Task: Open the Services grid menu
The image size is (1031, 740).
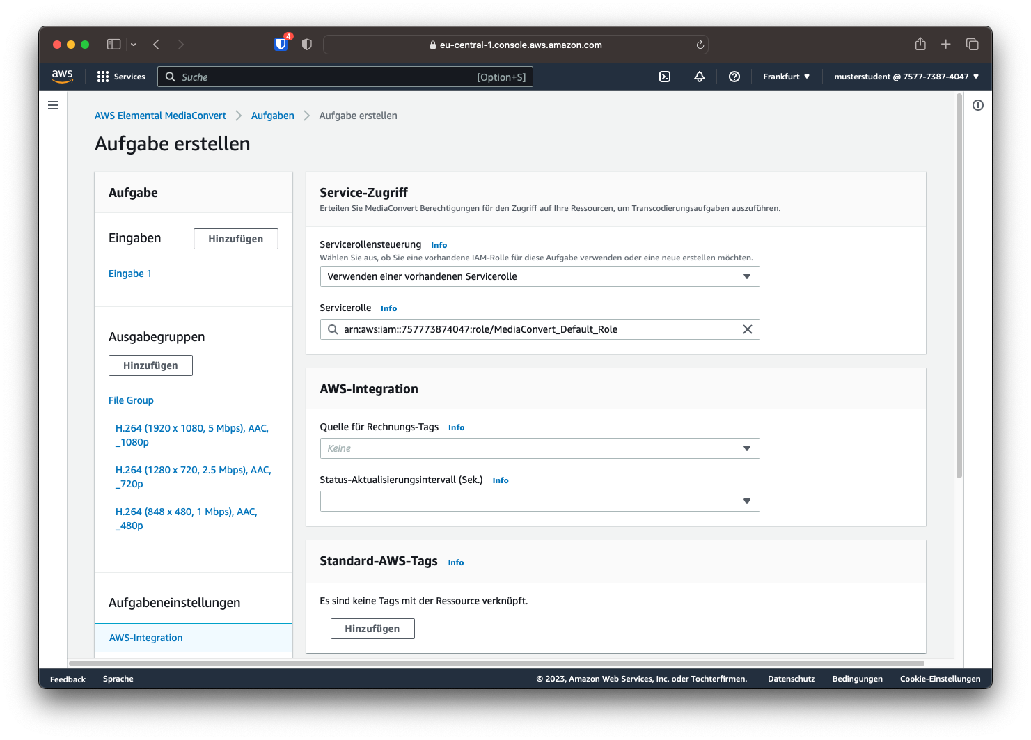Action: point(121,77)
